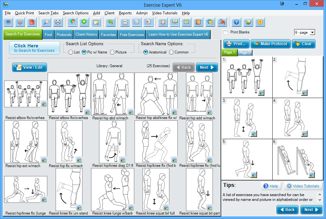This screenshot has height=219, width=326.
Task: Click picture icon on protocol slot 6
Action: click(x=312, y=175)
